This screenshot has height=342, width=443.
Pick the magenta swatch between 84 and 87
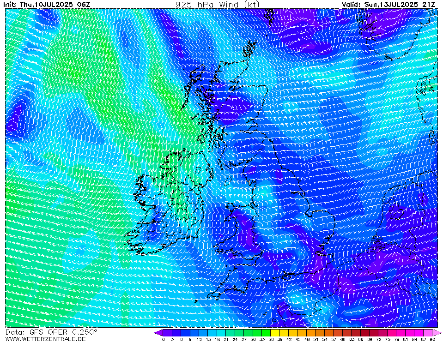(419, 332)
